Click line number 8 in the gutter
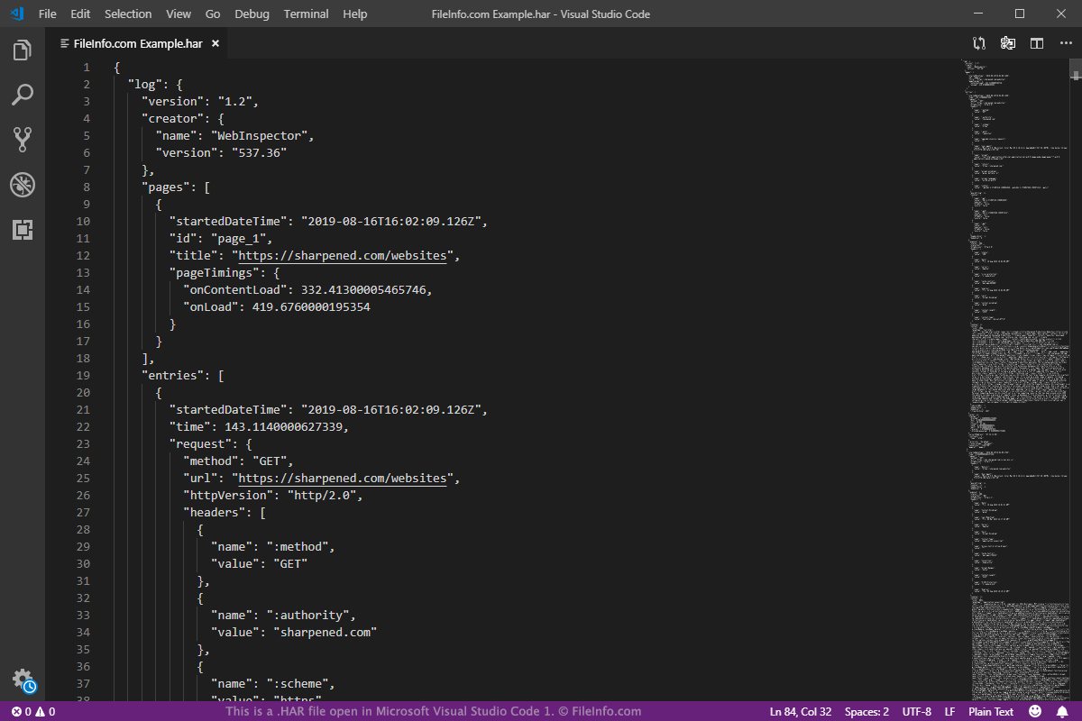 coord(87,187)
